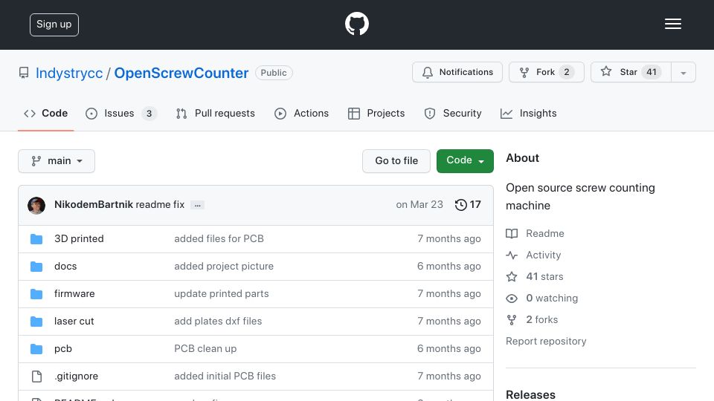The image size is (714, 401).
Task: Open the 3D printed folder
Action: click(x=79, y=238)
